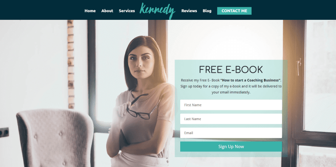The height and width of the screenshot is (167, 336).
Task: Click the FREE E-BOOK heading
Action: (x=231, y=70)
